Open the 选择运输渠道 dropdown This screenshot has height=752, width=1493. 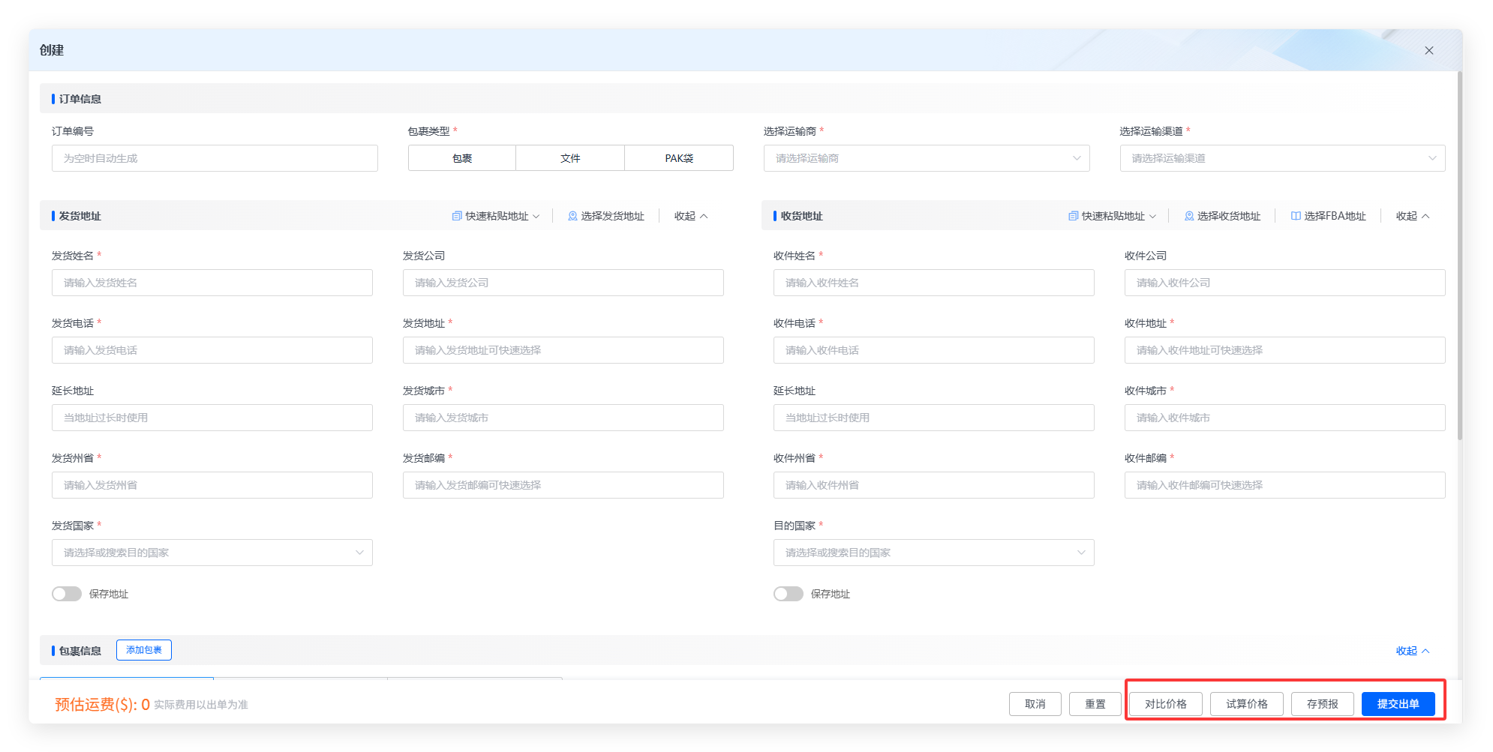pyautogui.click(x=1281, y=158)
